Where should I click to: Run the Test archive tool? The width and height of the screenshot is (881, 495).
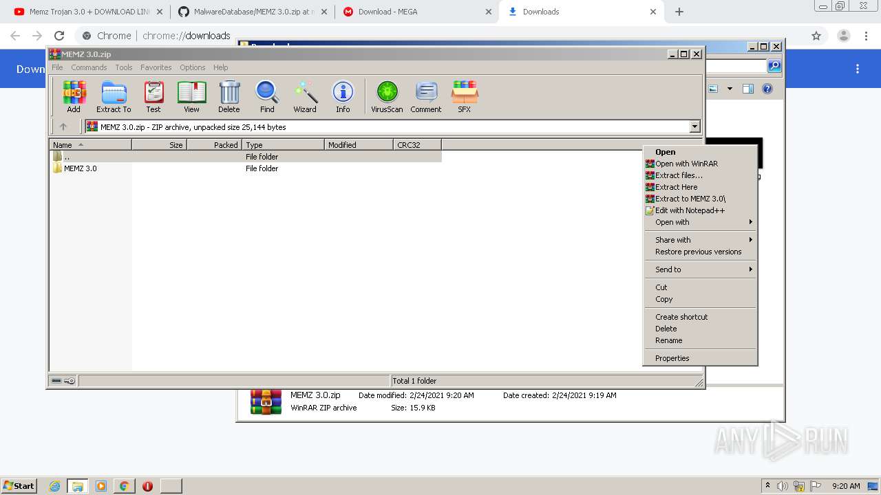(153, 97)
